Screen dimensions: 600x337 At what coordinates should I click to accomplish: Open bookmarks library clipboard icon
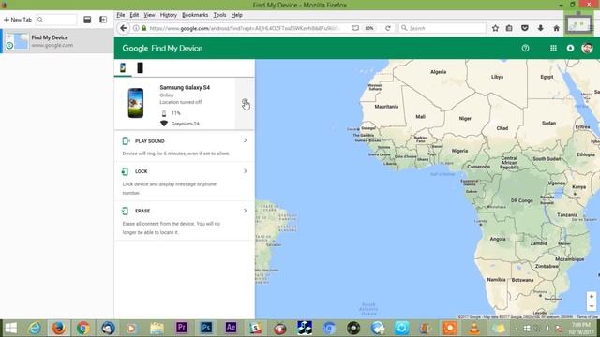coord(509,28)
